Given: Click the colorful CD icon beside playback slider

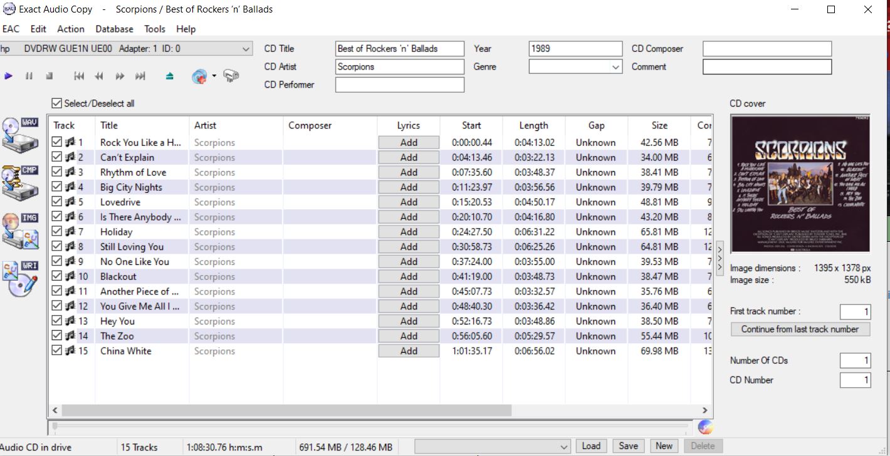Looking at the screenshot, I should [x=705, y=427].
